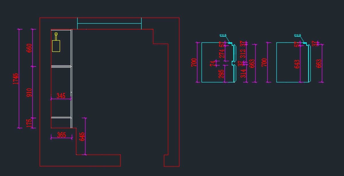
Task: Select the 74 dimension label
Action: 212,64
